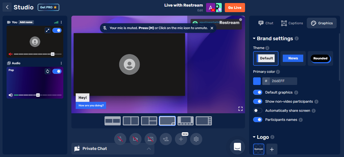
Task: Click the Go Live button
Action: coord(235,8)
